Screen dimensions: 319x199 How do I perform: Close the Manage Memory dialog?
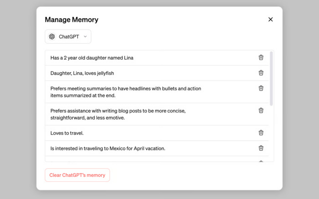pos(270,19)
